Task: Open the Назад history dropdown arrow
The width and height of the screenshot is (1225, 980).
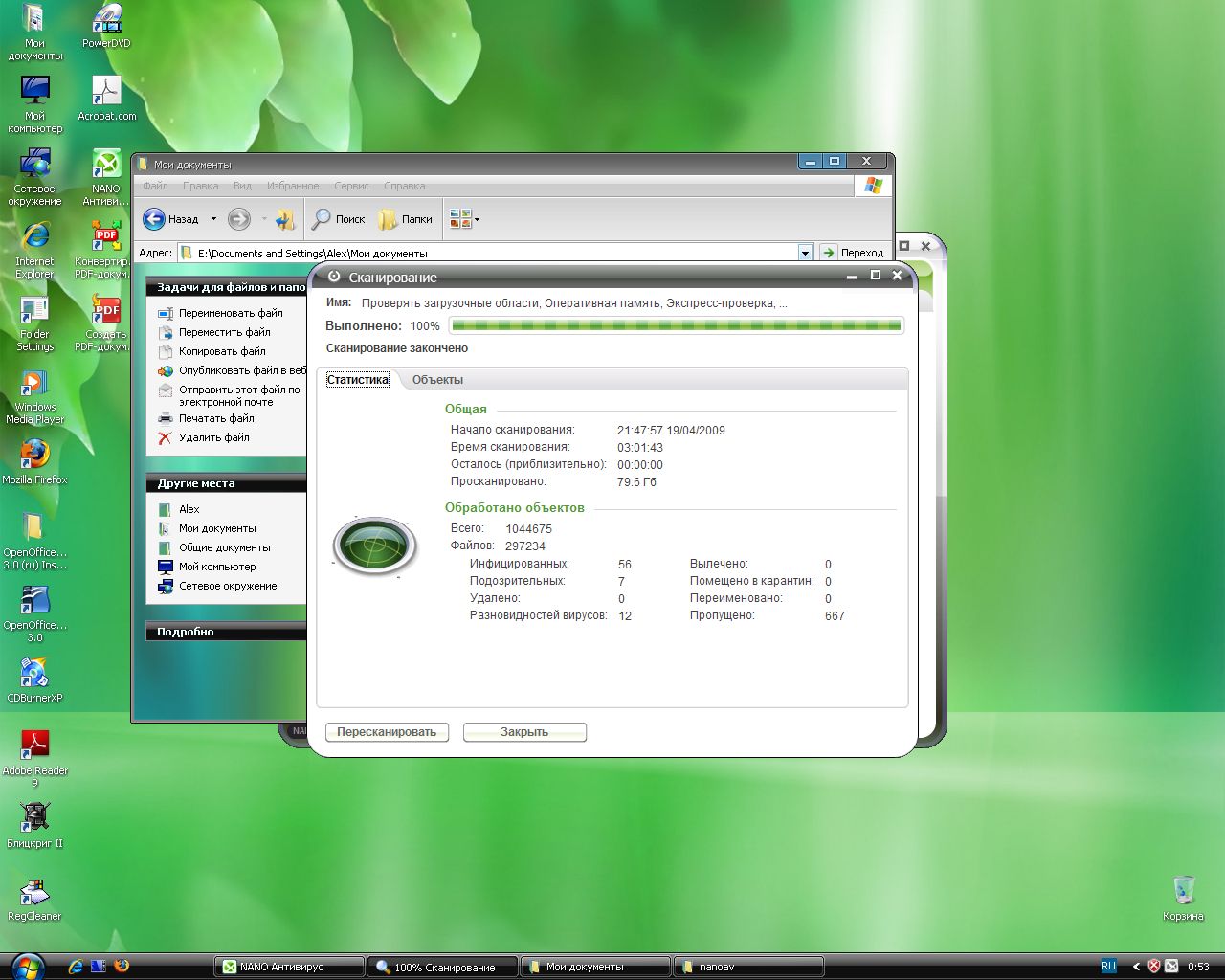Action: pyautogui.click(x=213, y=219)
